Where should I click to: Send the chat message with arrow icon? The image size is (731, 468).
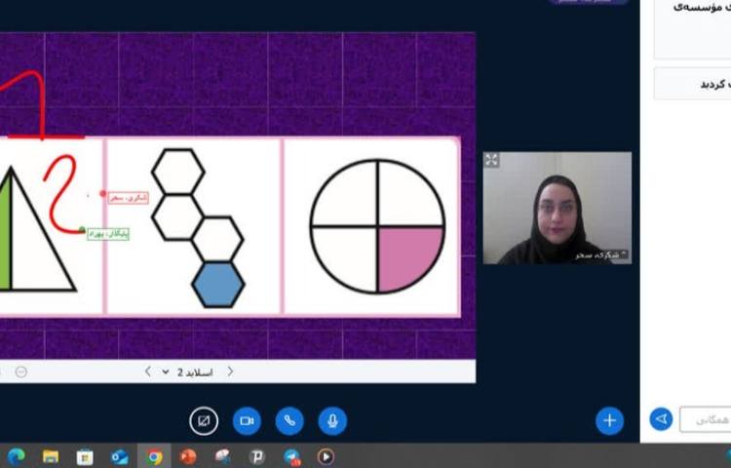(661, 419)
